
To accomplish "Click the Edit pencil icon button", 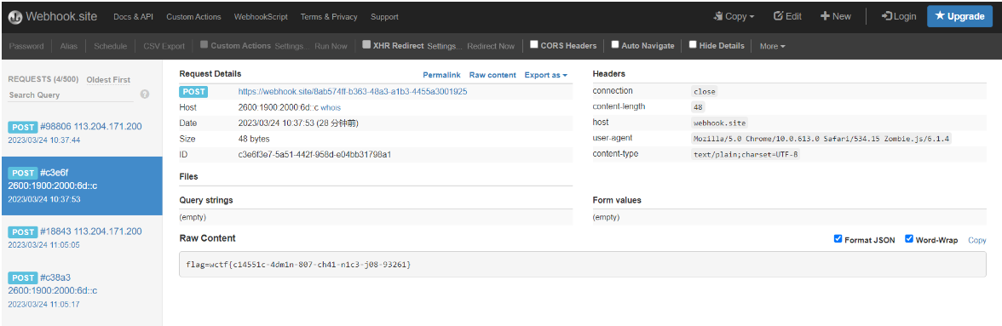I will tap(787, 16).
